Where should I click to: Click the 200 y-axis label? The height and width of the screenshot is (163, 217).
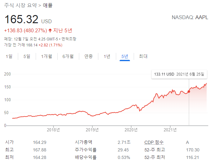(x=8, y=74)
